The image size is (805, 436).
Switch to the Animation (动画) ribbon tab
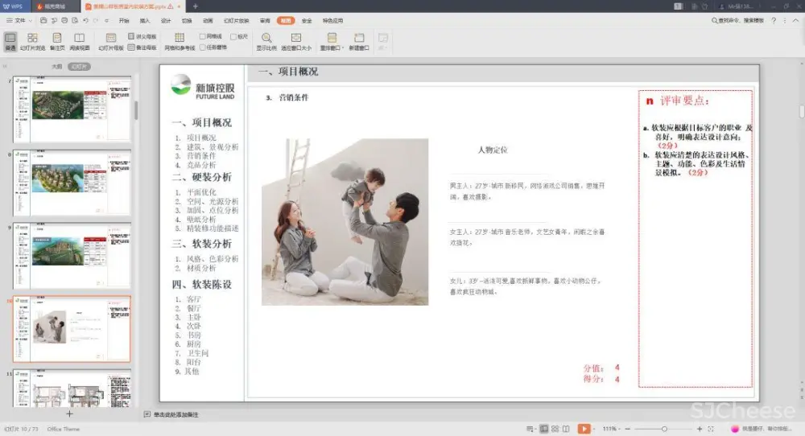tap(208, 20)
